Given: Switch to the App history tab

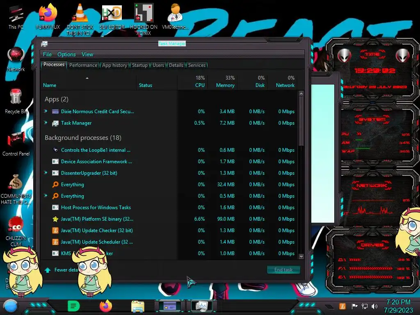Looking at the screenshot, I should (x=114, y=65).
